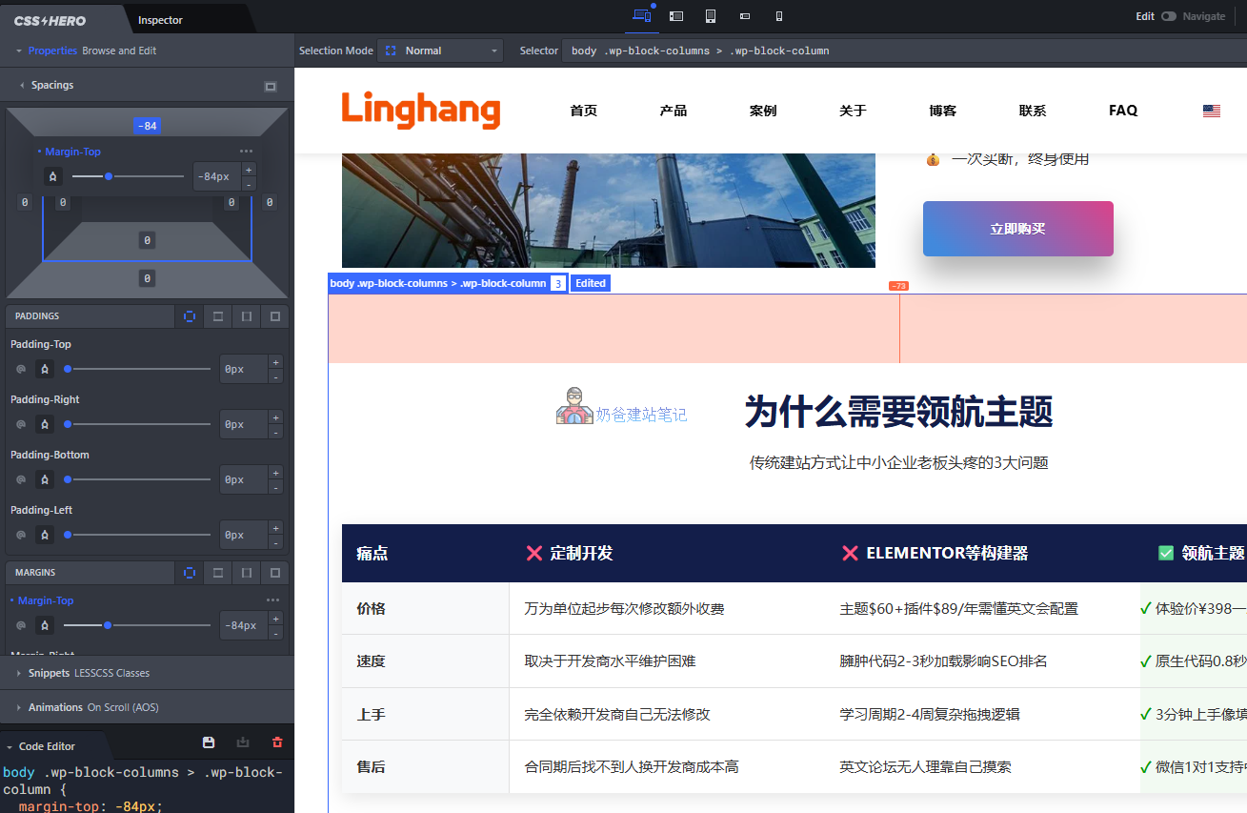Open the 博客 menu item in the page
Image resolution: width=1247 pixels, height=813 pixels.
(x=941, y=111)
